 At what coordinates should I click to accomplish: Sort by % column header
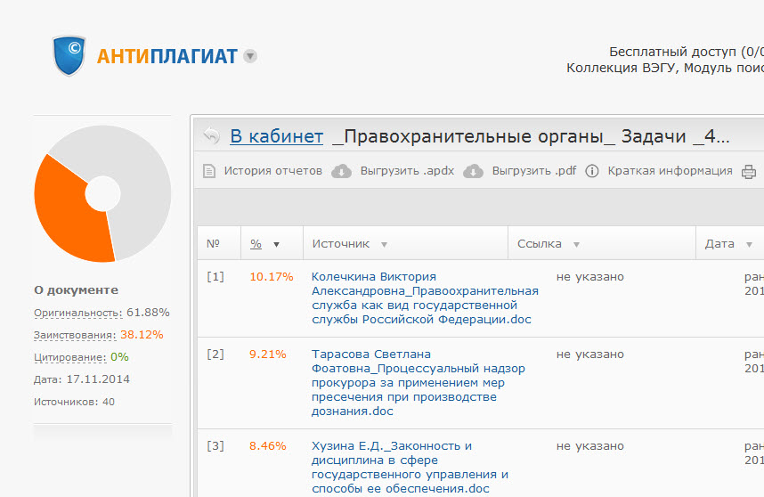pyautogui.click(x=256, y=244)
